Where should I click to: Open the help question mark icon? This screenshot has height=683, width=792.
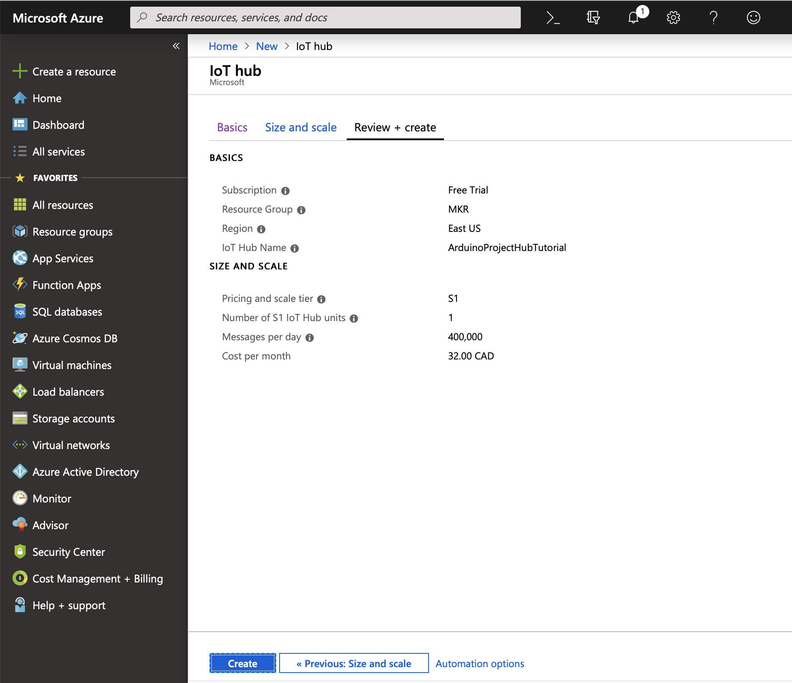[713, 18]
